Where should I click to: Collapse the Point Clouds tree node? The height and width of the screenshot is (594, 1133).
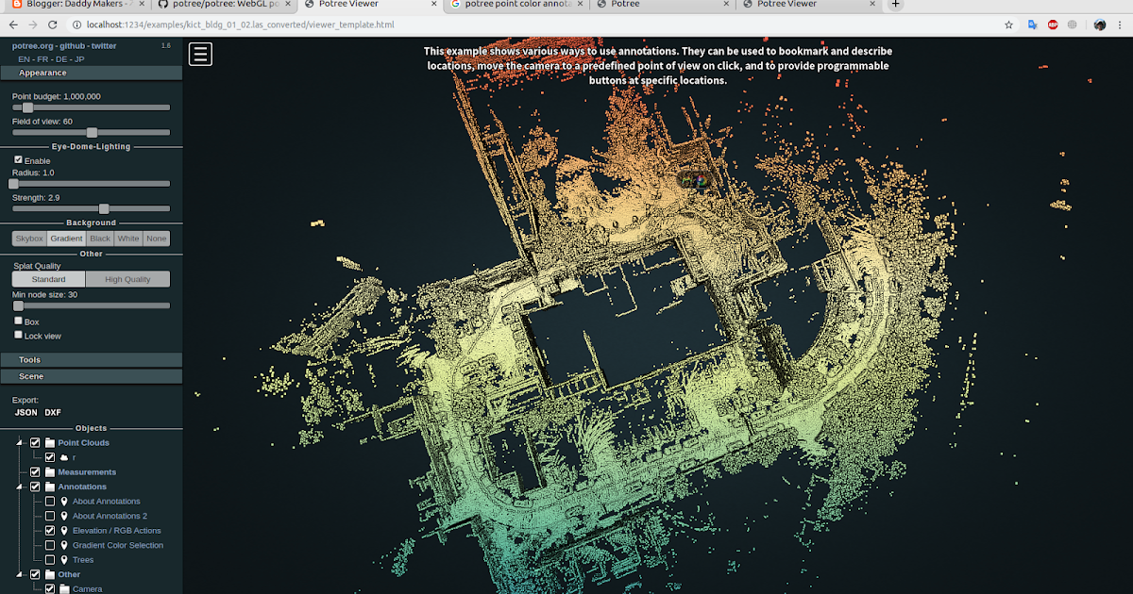(x=20, y=442)
